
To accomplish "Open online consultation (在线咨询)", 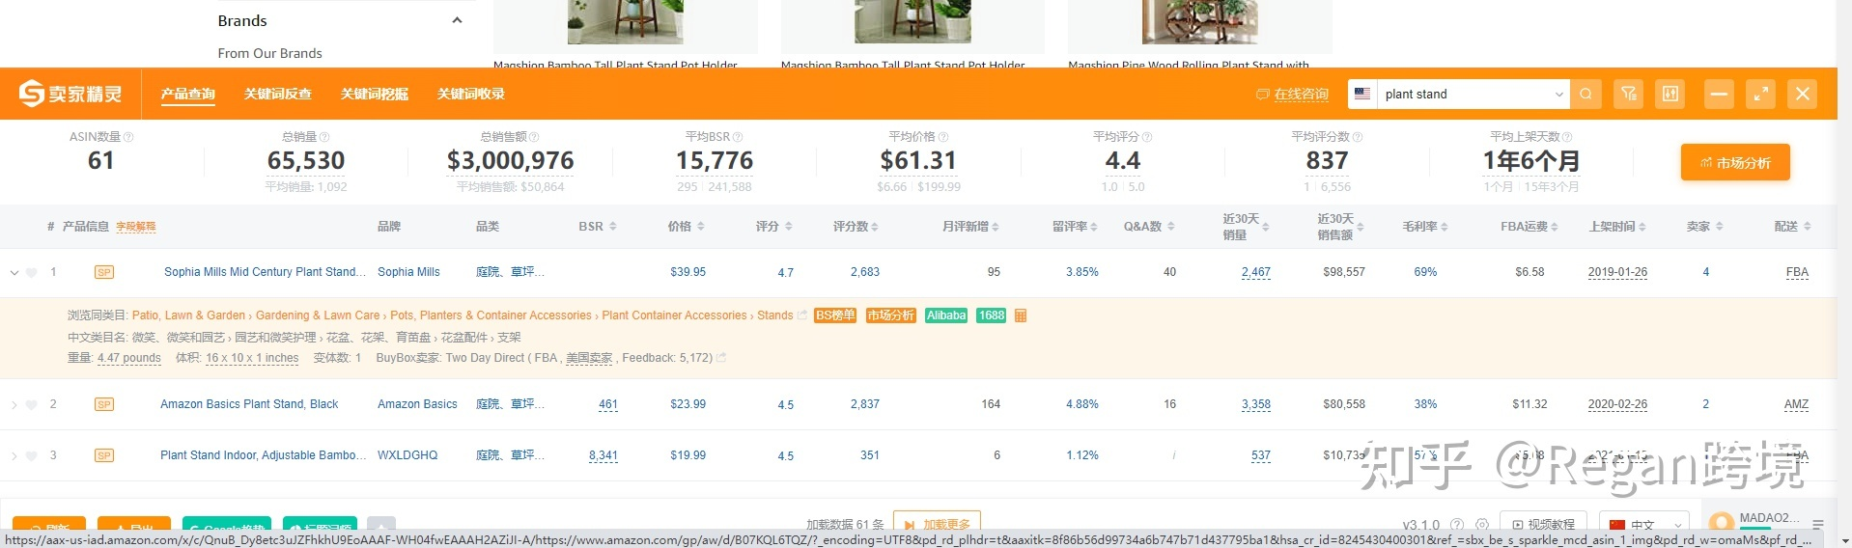I will click(x=1292, y=94).
